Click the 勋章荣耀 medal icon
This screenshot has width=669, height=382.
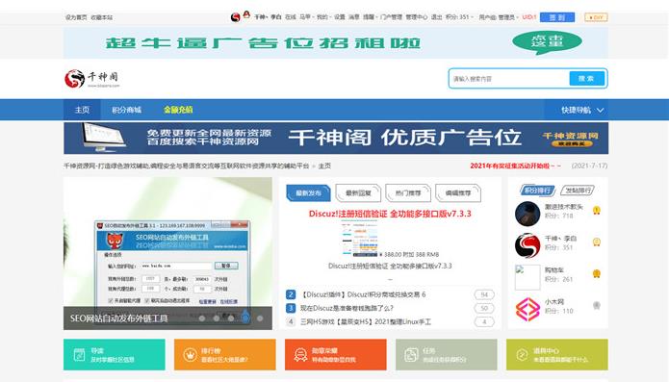pyautogui.click(x=300, y=354)
